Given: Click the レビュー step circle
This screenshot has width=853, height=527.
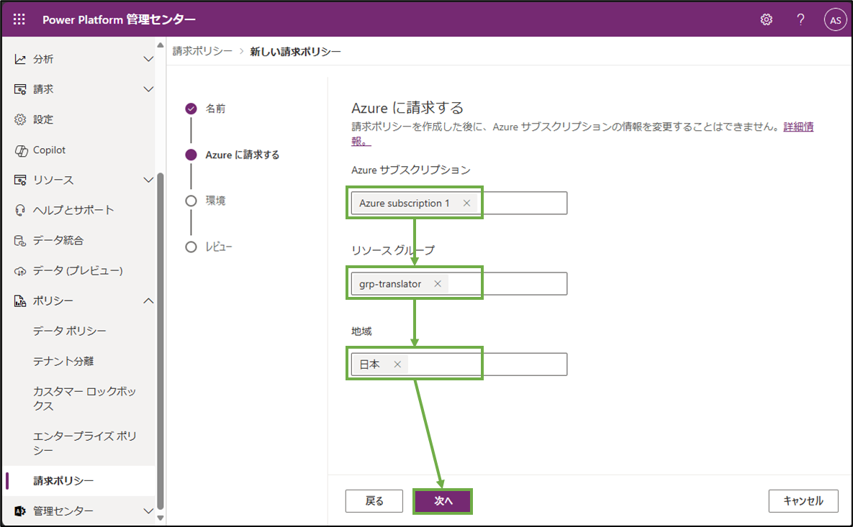Looking at the screenshot, I should tap(191, 247).
